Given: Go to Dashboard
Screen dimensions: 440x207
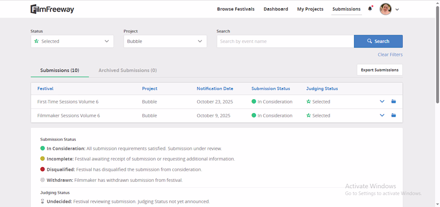Looking at the screenshot, I should pos(276,9).
